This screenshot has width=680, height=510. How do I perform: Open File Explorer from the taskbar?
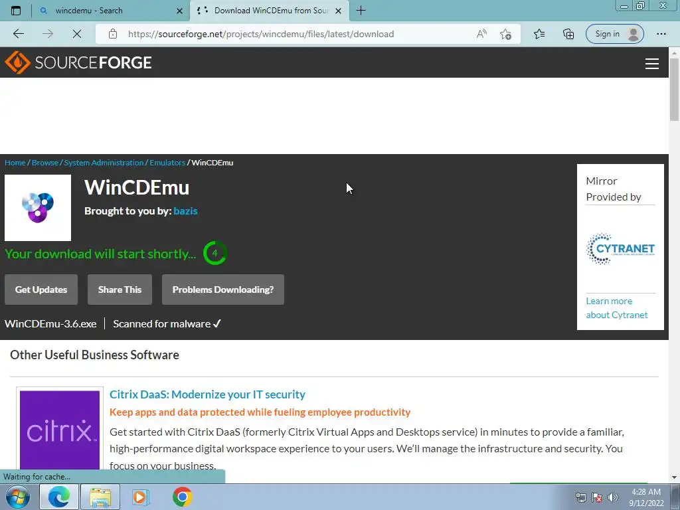pyautogui.click(x=101, y=497)
